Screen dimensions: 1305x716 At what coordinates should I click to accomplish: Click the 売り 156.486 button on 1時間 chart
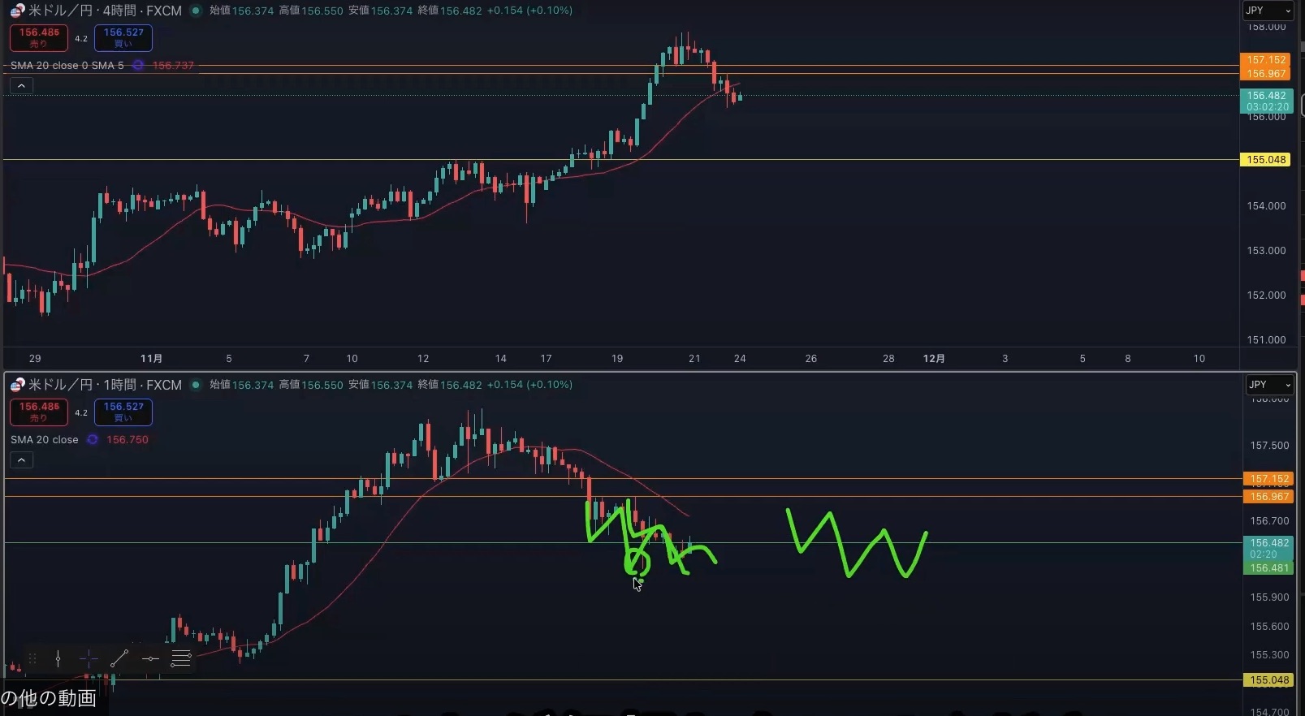coord(39,412)
